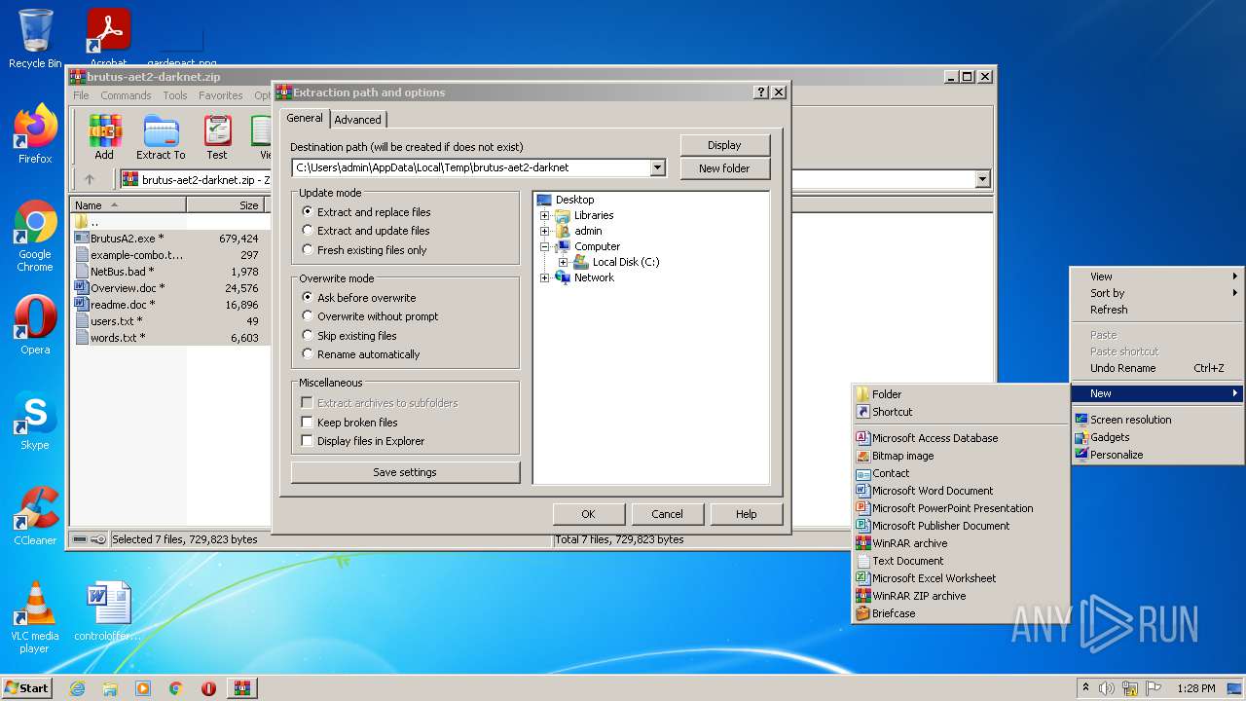Expand the Libraries tree node
The width and height of the screenshot is (1246, 701).
point(545,215)
